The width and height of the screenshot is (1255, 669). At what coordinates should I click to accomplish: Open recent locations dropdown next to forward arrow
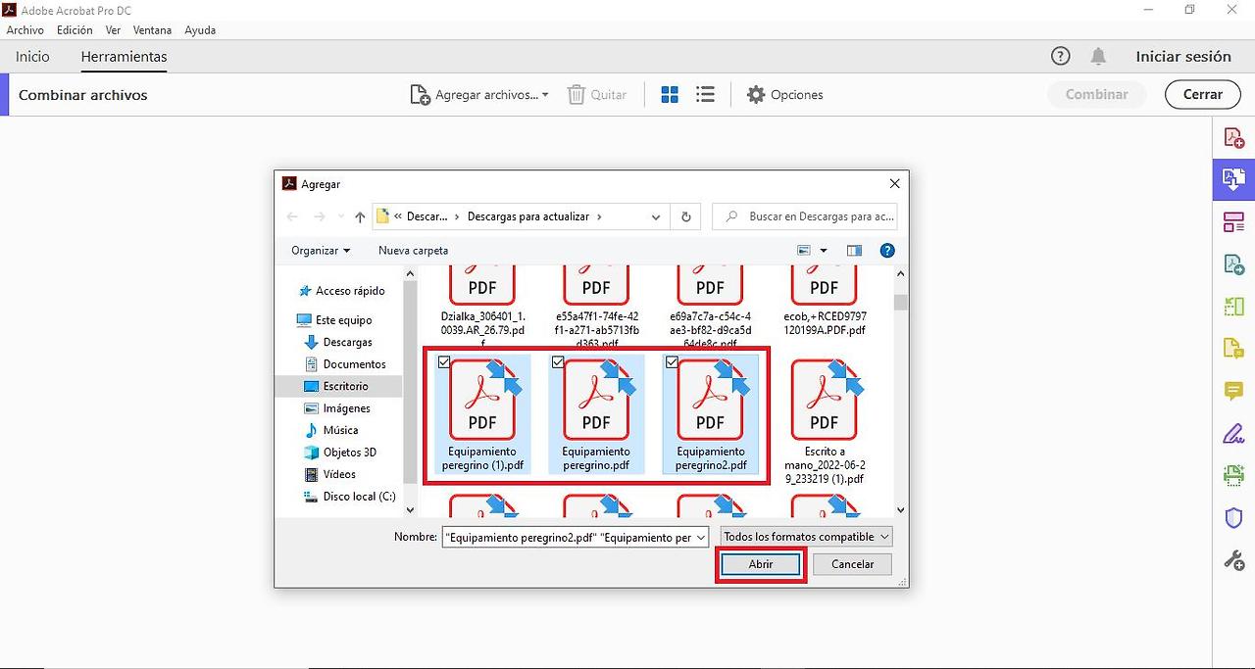point(340,216)
